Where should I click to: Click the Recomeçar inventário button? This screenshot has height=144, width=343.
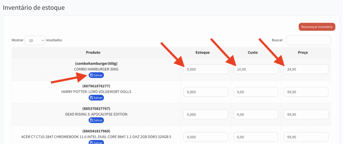[x=317, y=27]
